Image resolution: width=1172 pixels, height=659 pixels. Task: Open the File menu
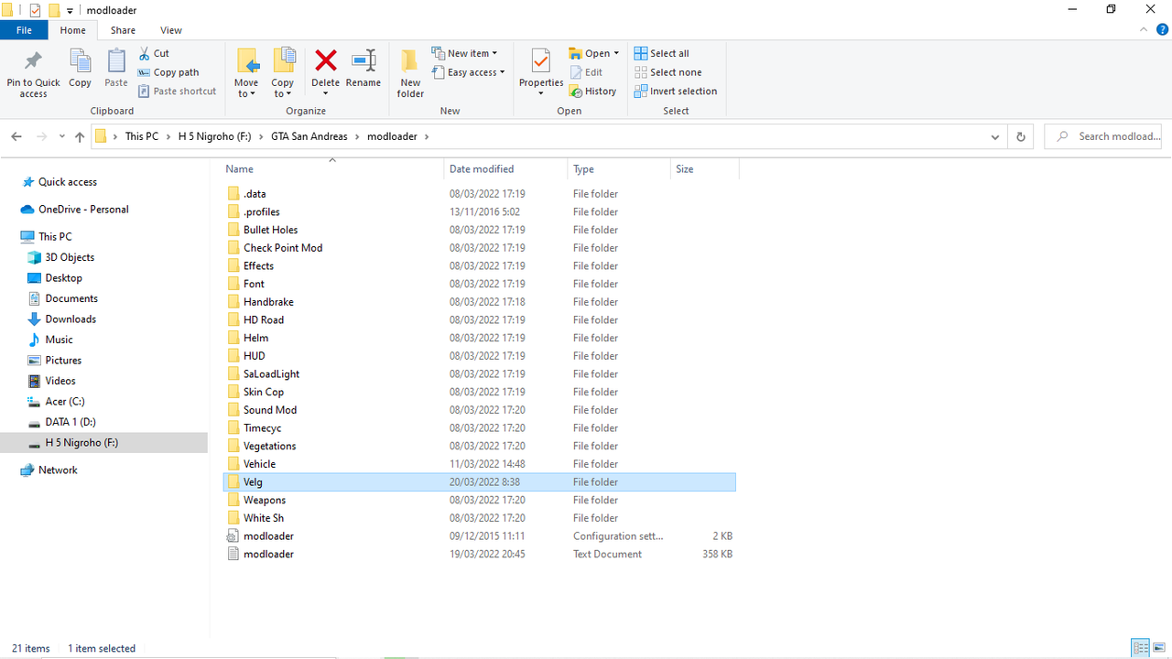tap(24, 30)
